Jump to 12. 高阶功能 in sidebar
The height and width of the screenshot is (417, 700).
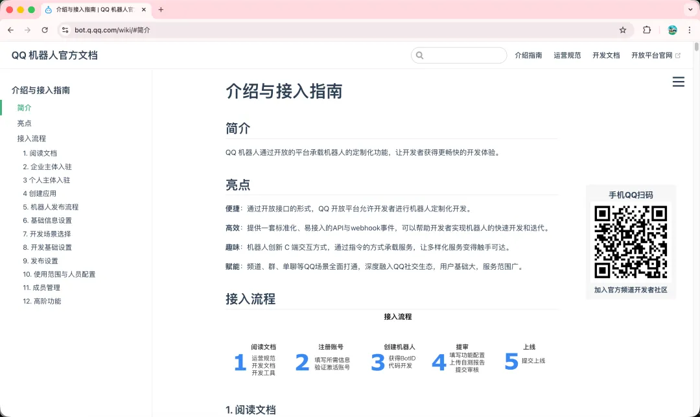(42, 301)
